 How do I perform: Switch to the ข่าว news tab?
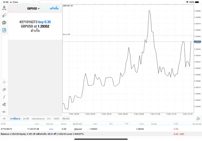point(49,119)
